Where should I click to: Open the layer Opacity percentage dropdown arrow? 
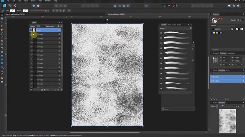[x=44, y=26]
